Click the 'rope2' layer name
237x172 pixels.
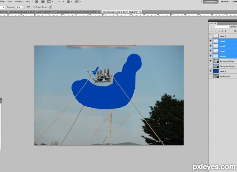[x=223, y=46]
